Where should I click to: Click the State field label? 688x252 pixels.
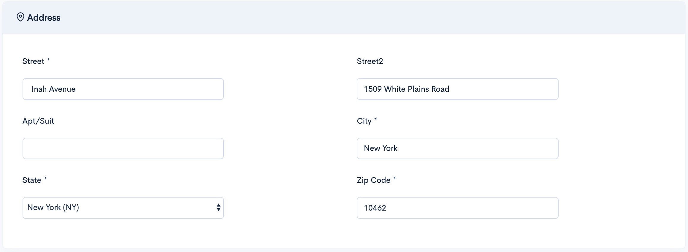click(x=32, y=180)
